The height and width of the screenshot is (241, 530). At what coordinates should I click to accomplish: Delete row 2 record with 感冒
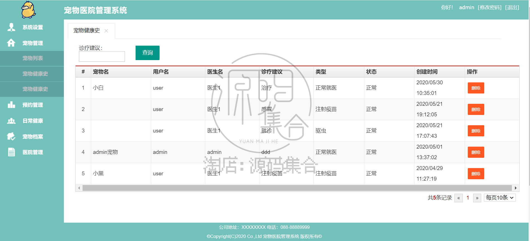pos(476,109)
